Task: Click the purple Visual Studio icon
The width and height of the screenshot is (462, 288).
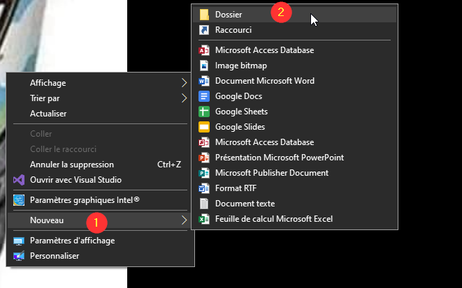Action: click(19, 180)
